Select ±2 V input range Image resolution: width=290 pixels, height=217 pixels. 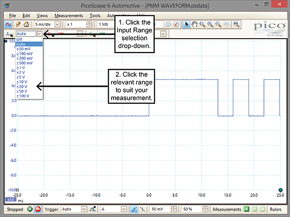(x=29, y=72)
